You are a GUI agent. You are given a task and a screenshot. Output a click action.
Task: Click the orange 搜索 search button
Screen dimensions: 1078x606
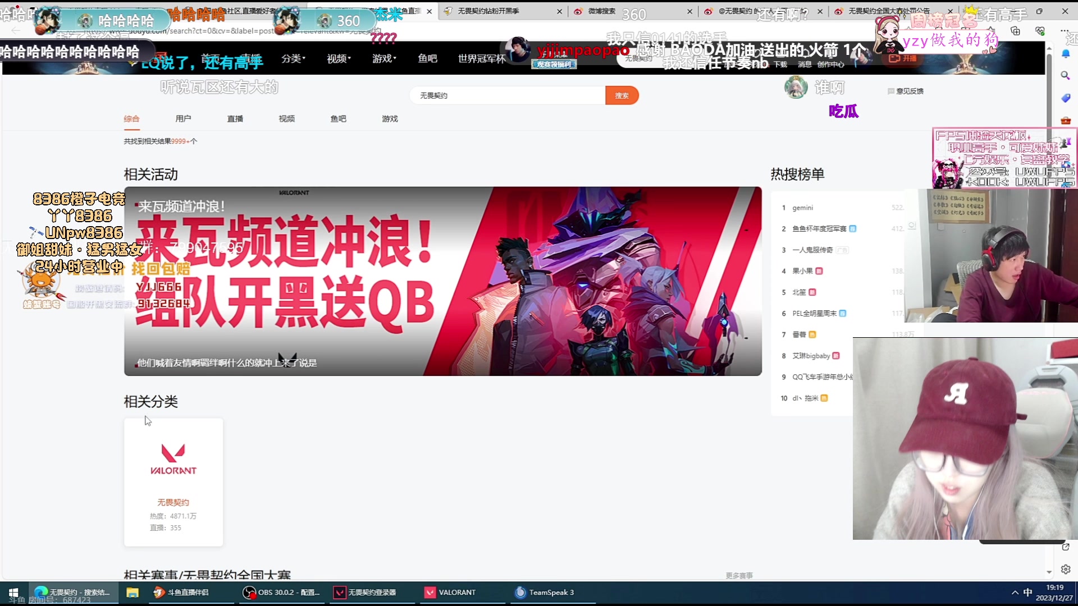tap(622, 95)
